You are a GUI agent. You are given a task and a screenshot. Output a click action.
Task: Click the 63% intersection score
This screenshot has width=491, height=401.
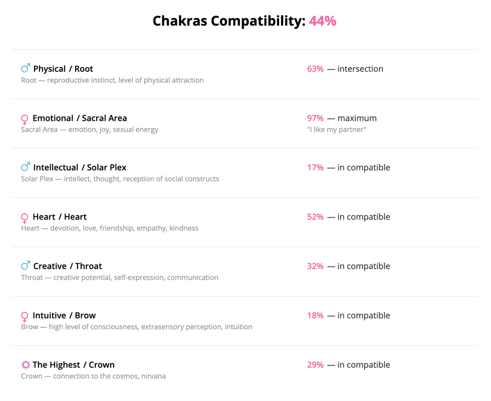(315, 69)
